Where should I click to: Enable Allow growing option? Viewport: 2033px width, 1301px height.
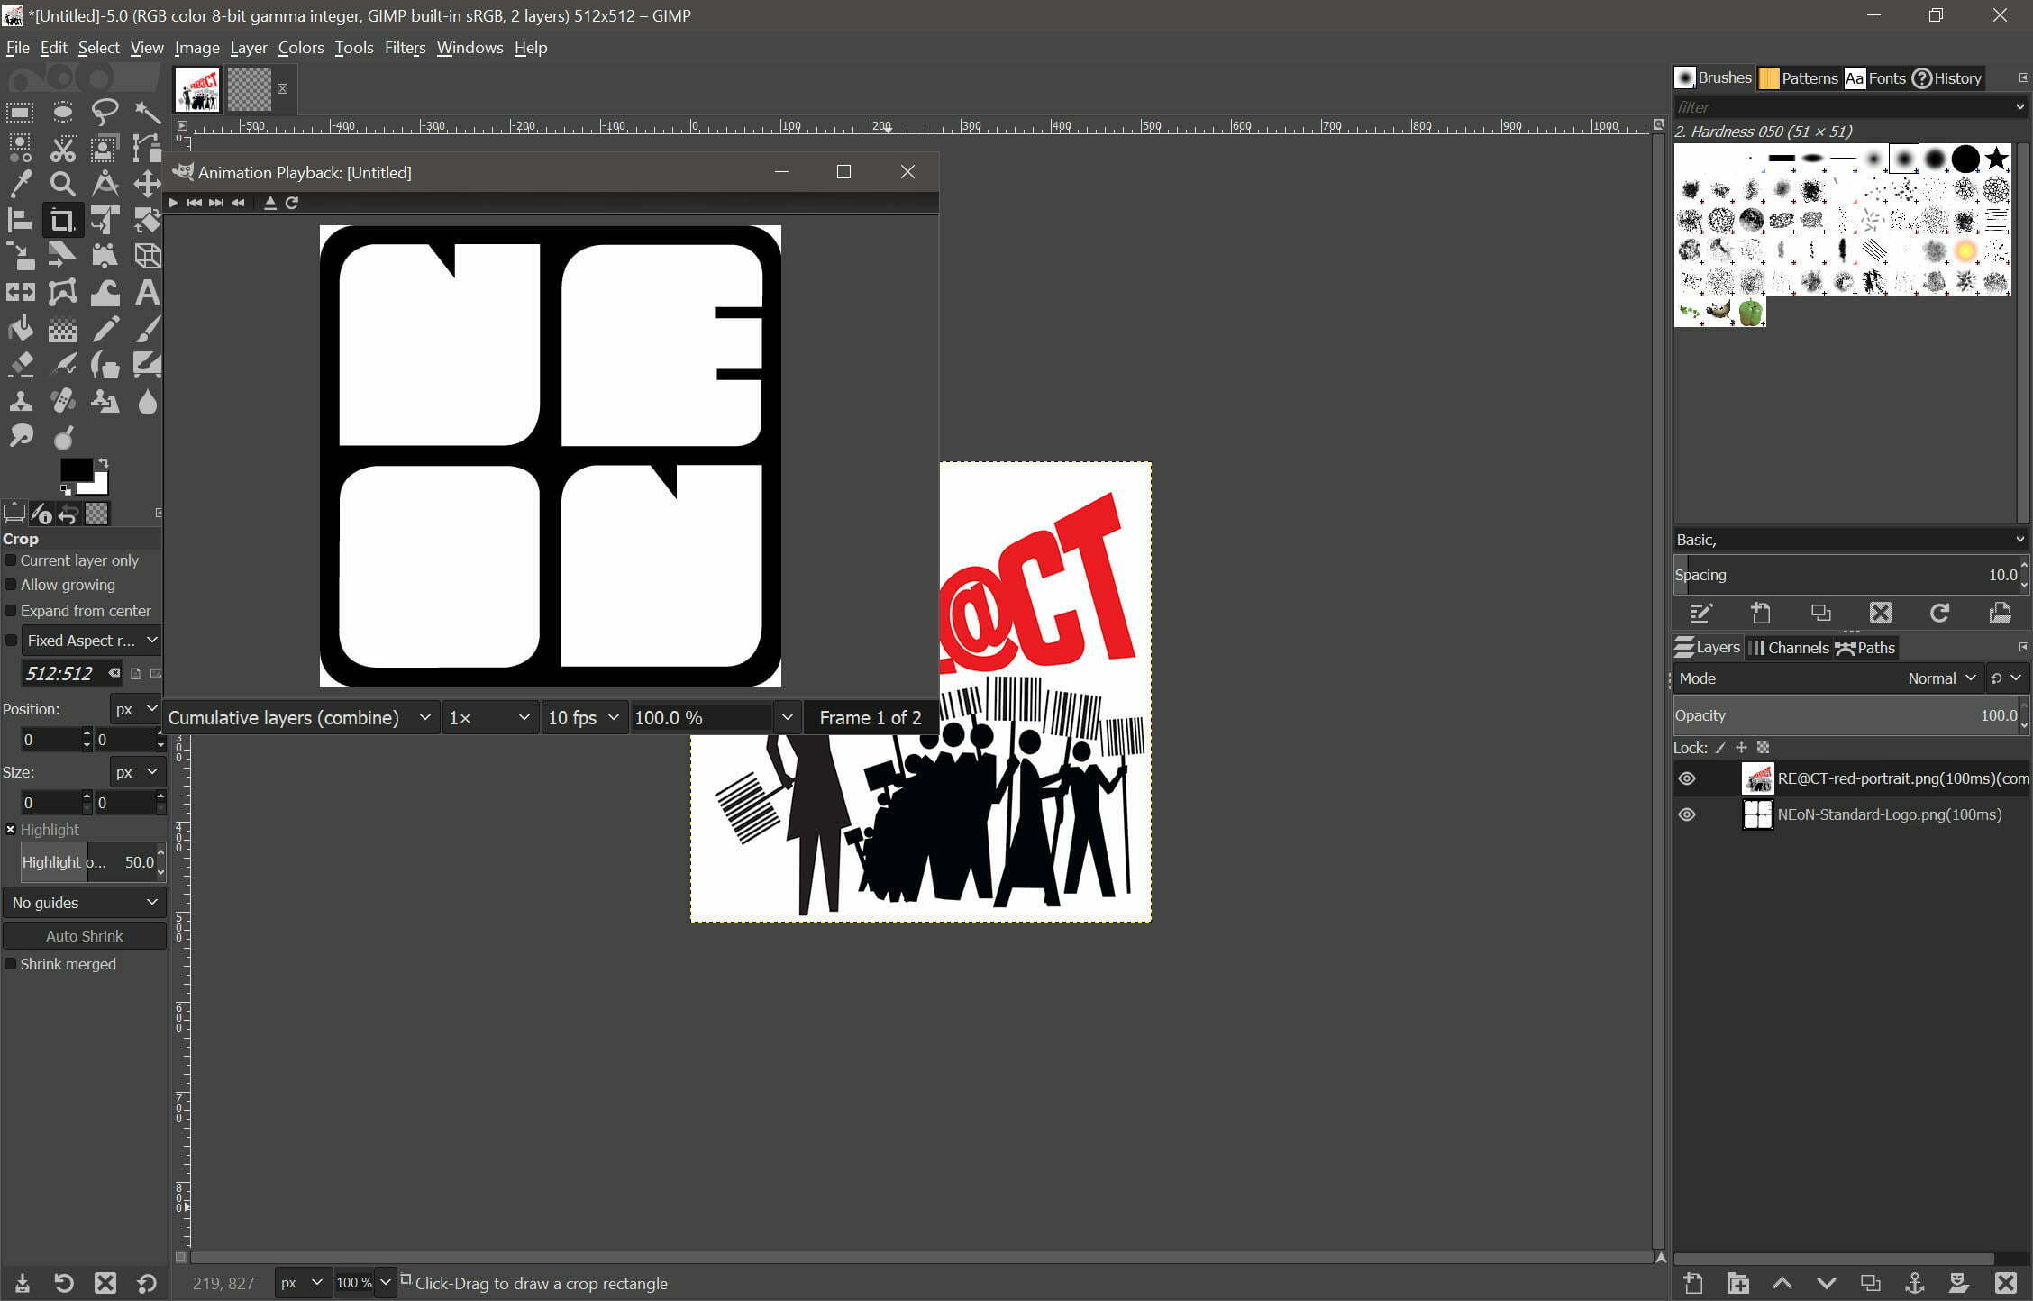coord(11,585)
